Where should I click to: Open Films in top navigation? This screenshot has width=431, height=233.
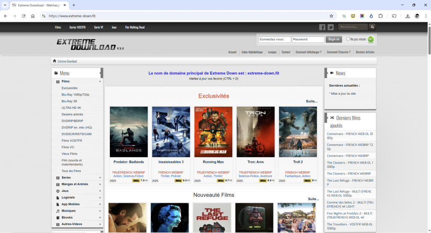58,27
